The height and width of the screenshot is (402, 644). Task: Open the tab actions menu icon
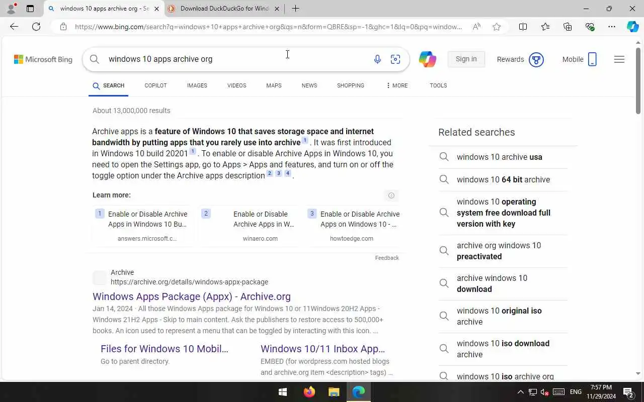coord(30,9)
